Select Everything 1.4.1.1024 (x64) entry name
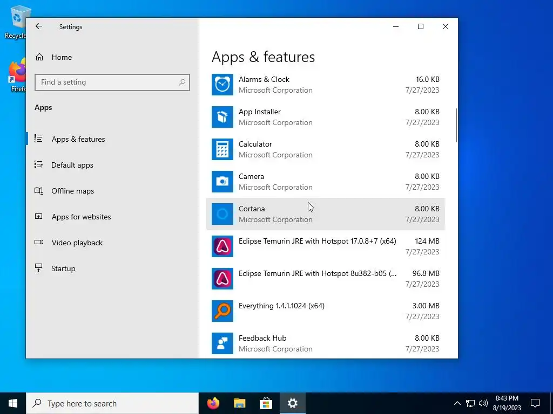The image size is (553, 414). click(281, 306)
